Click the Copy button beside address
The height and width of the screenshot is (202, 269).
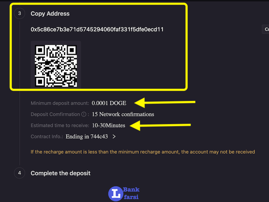266,29
